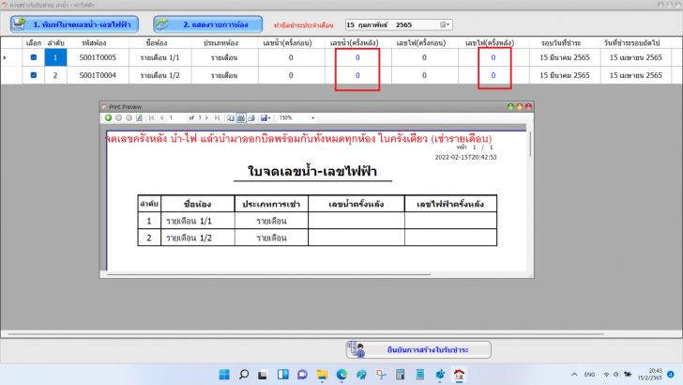This screenshot has width=683, height=385.
Task: Select the row indicator arrow of first row
Action: pyautogui.click(x=5, y=57)
